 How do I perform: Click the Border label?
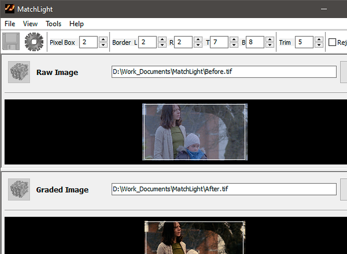[121, 42]
